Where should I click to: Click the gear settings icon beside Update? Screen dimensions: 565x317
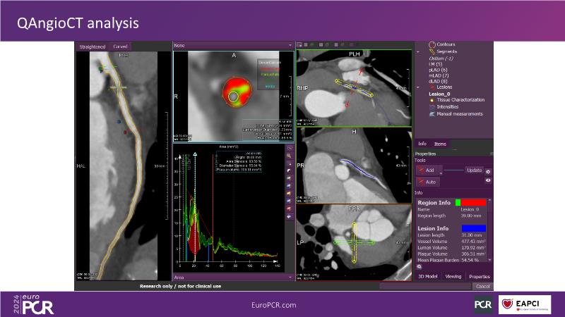point(488,170)
